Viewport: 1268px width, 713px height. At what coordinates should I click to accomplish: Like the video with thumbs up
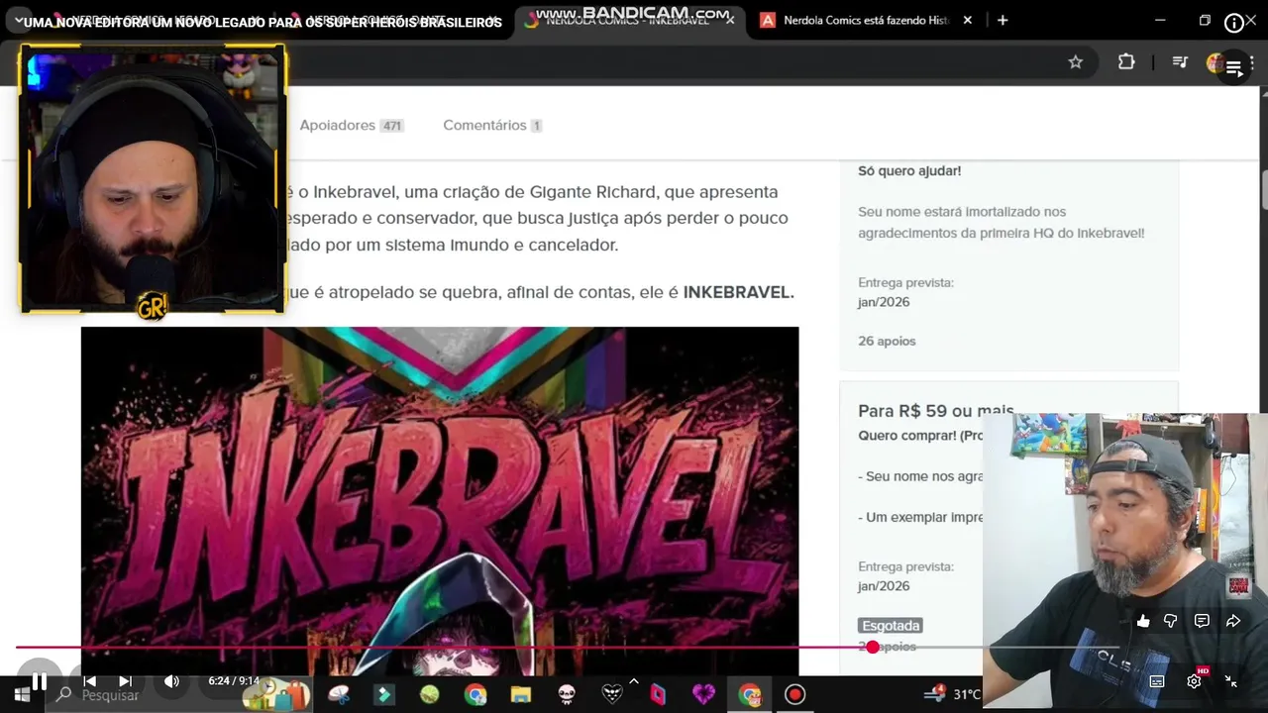point(1143,621)
